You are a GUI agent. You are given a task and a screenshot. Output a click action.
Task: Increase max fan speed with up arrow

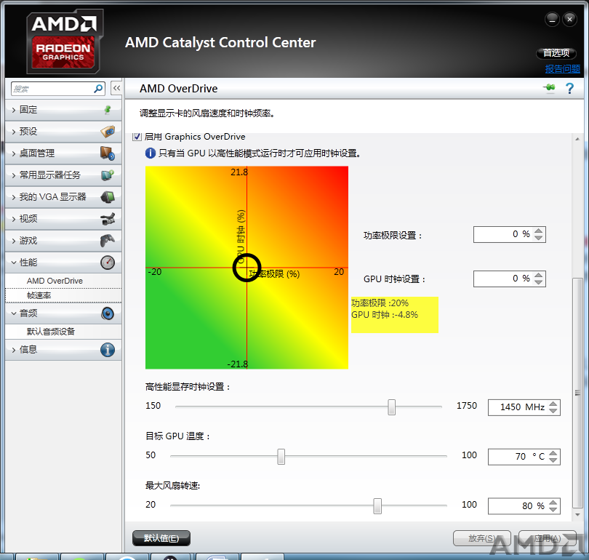(x=553, y=503)
